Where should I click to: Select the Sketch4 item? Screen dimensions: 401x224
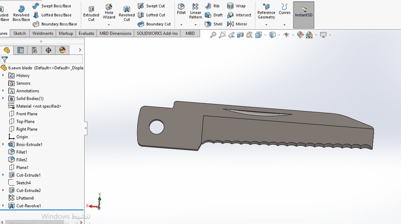tap(20, 183)
